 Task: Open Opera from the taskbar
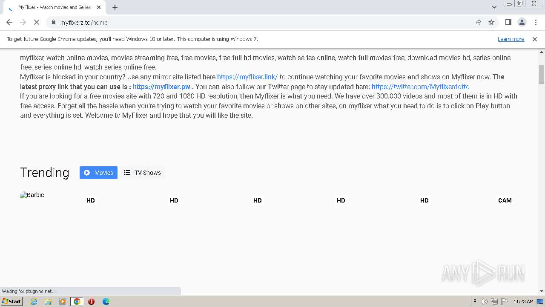(x=92, y=301)
